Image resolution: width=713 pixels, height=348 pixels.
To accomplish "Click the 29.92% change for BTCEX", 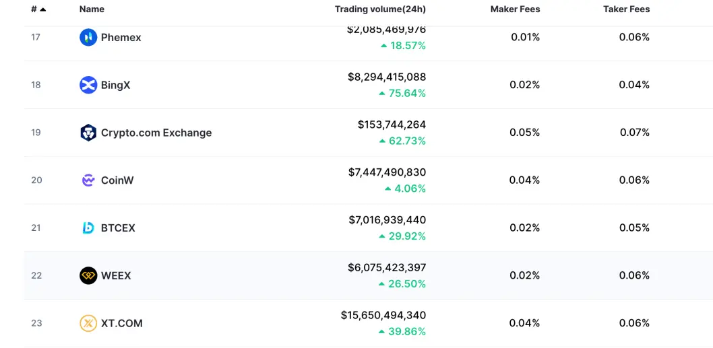I will [x=402, y=236].
